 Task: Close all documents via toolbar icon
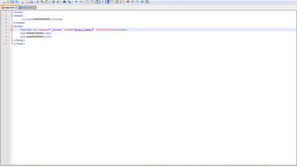click(x=27, y=2)
